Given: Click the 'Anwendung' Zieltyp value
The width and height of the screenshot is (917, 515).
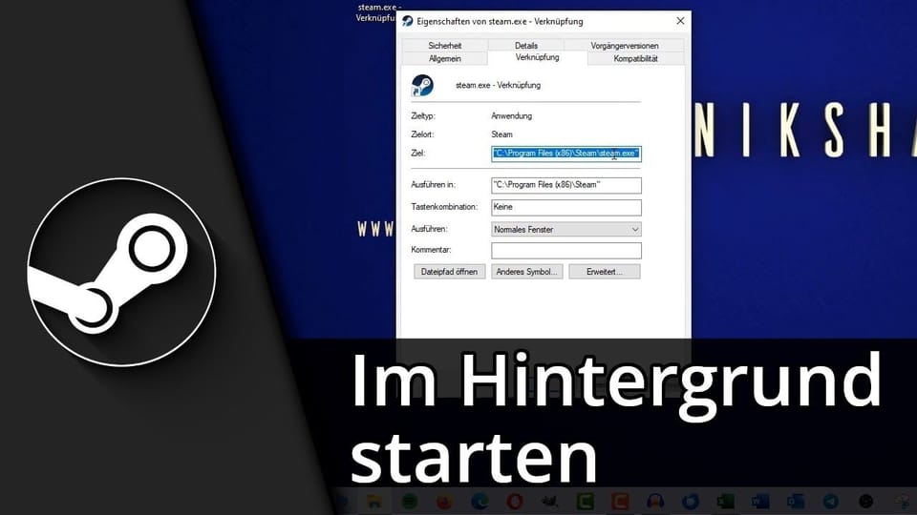Looking at the screenshot, I should click(511, 115).
